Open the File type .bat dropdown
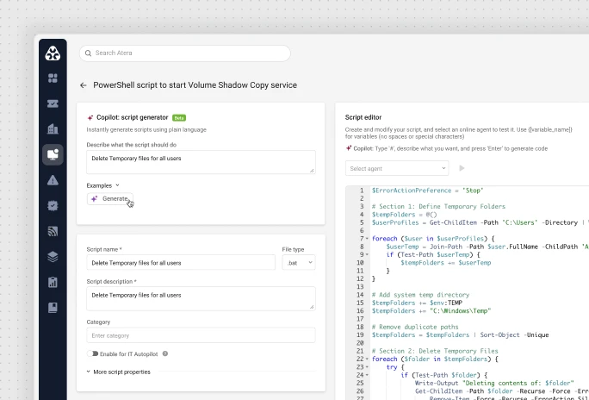 pos(299,262)
